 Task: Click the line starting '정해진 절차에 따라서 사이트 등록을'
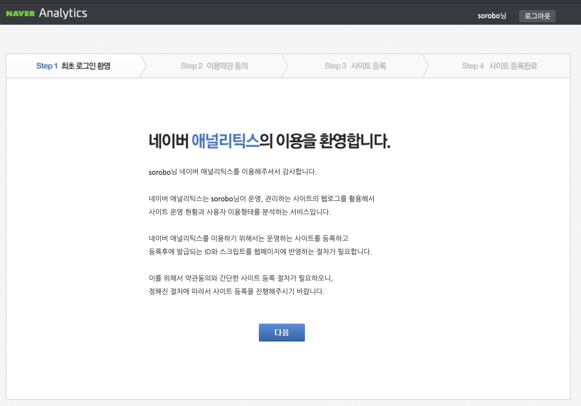236,291
